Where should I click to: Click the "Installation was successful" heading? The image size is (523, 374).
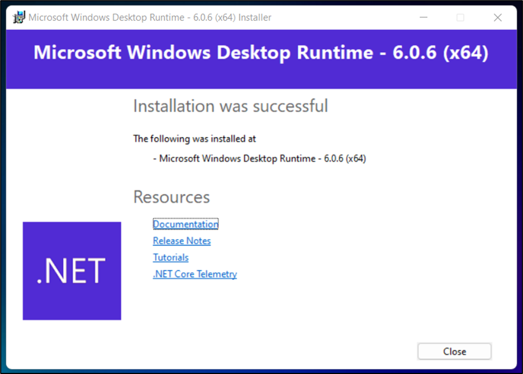click(x=230, y=106)
